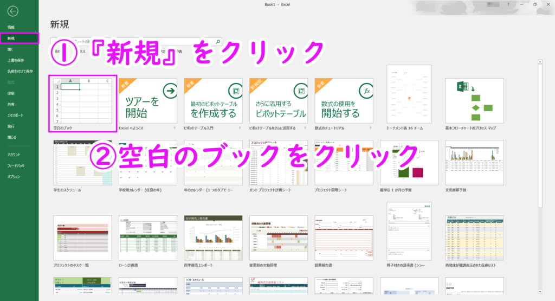
Task: Select the 簡単な 1 か月の予算 template
Action: (409, 163)
